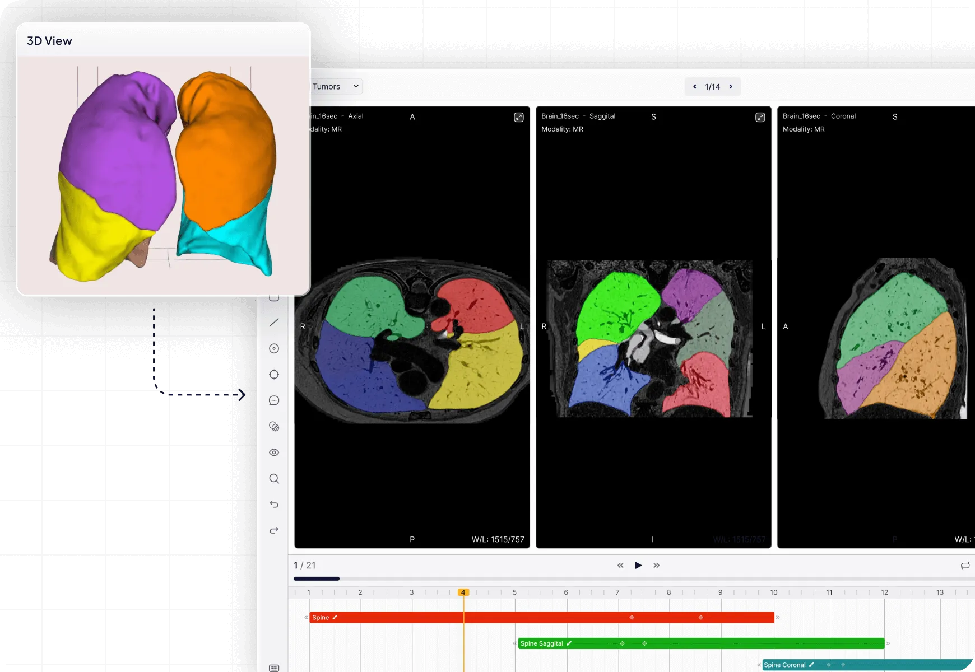Select the overlapping circles mask tool
Screen dimensions: 975x672
pos(274,427)
